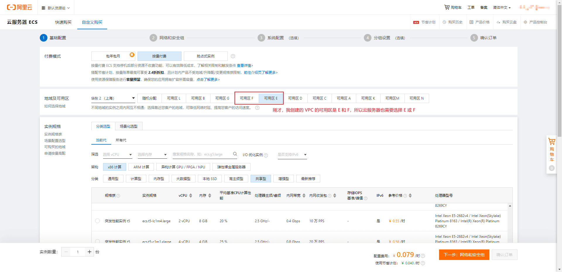Image resolution: width=562 pixels, height=272 pixels.
Task: Click help icon next to I/O 优化实例
Action: [x=266, y=155]
